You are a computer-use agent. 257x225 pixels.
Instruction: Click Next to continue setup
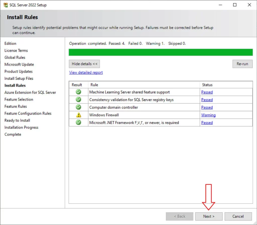209,216
